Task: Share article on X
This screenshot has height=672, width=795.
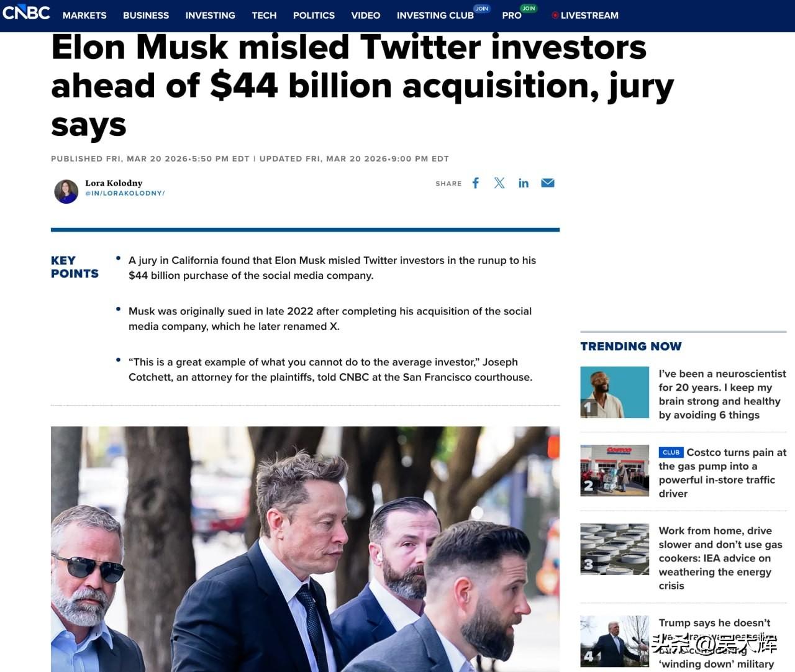Action: [499, 183]
